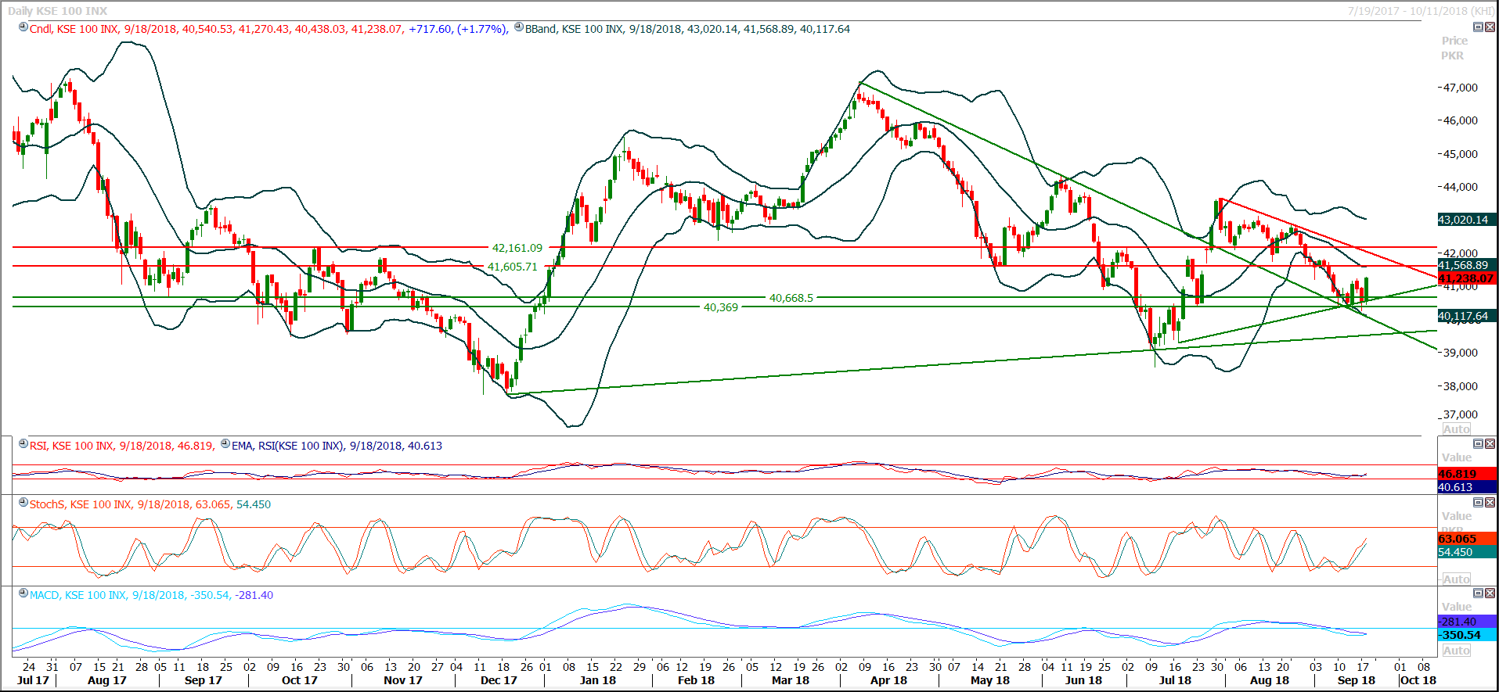Click the Oct 18 month label
1499x692 pixels.
pos(1418,680)
